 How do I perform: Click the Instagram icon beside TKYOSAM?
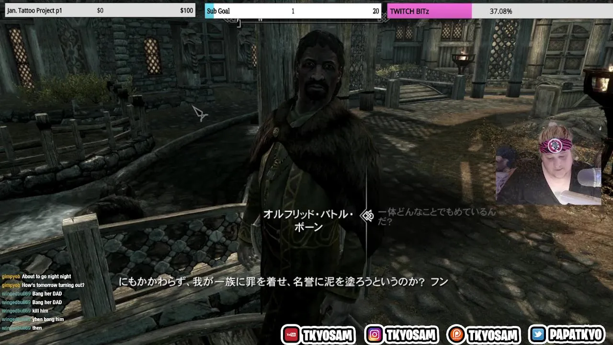point(374,335)
